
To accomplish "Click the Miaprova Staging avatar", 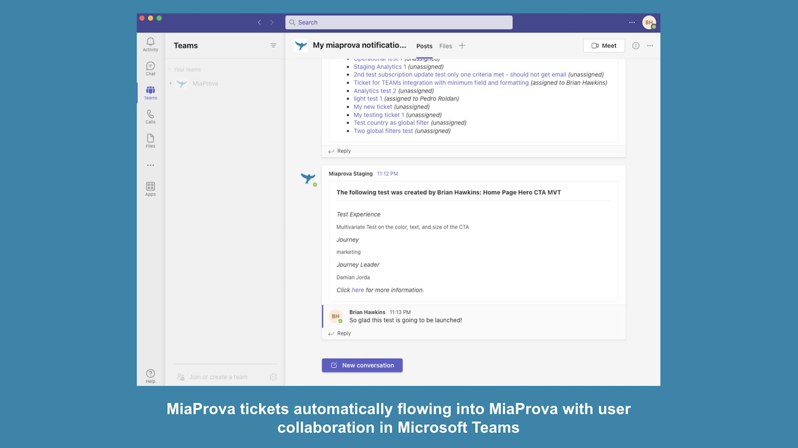I will point(308,178).
